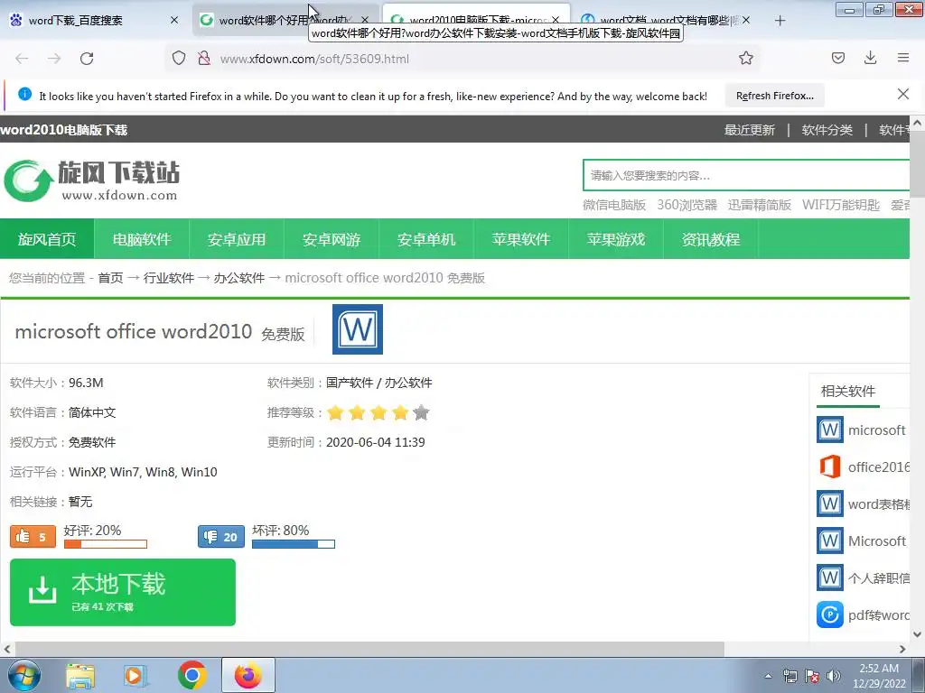Open Windows Media Player from taskbar
The image size is (925, 693).
point(135,675)
